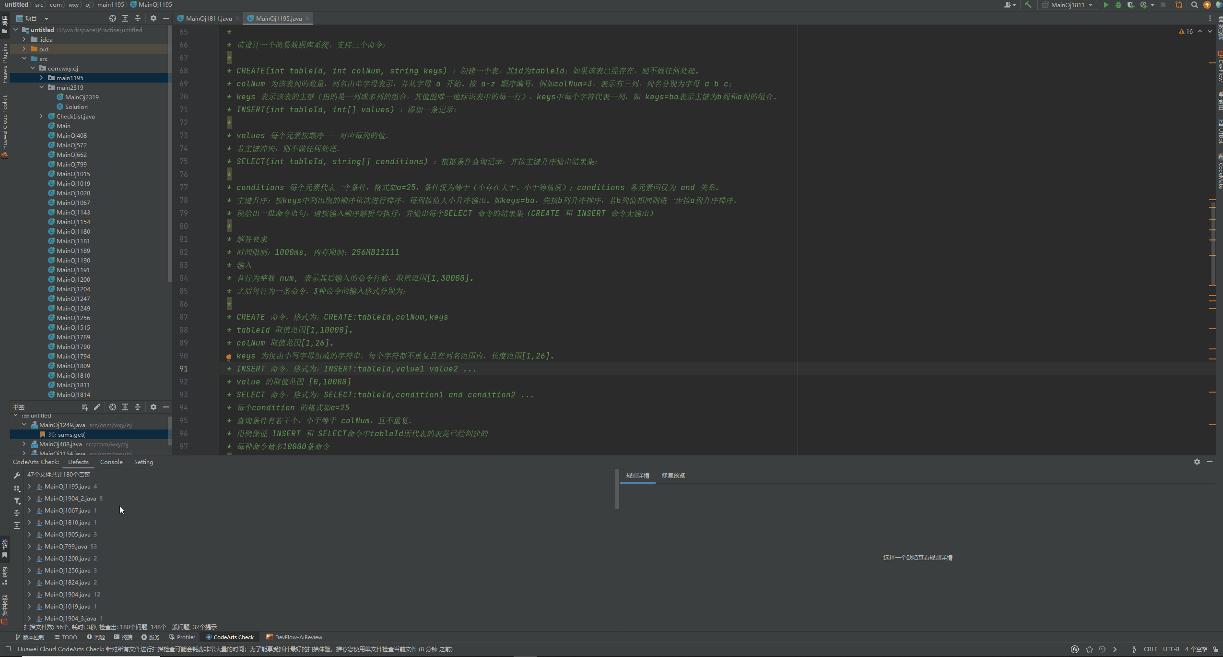Image resolution: width=1223 pixels, height=657 pixels.
Task: Open project panel gear settings
Action: coord(153,18)
